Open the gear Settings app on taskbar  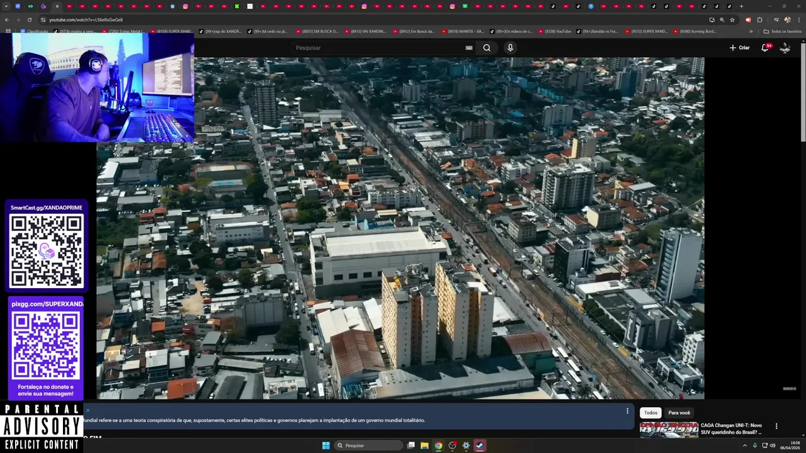[466, 445]
